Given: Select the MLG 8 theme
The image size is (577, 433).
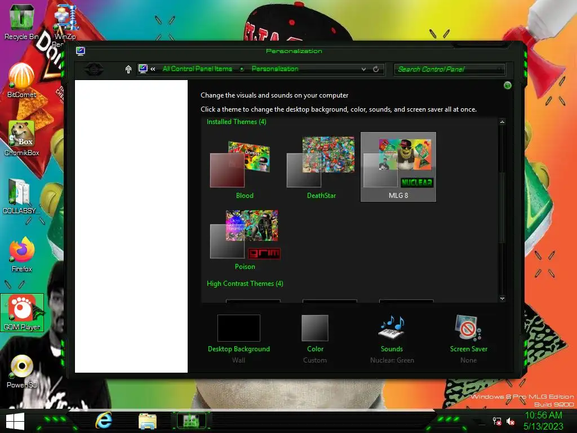Looking at the screenshot, I should click(398, 167).
